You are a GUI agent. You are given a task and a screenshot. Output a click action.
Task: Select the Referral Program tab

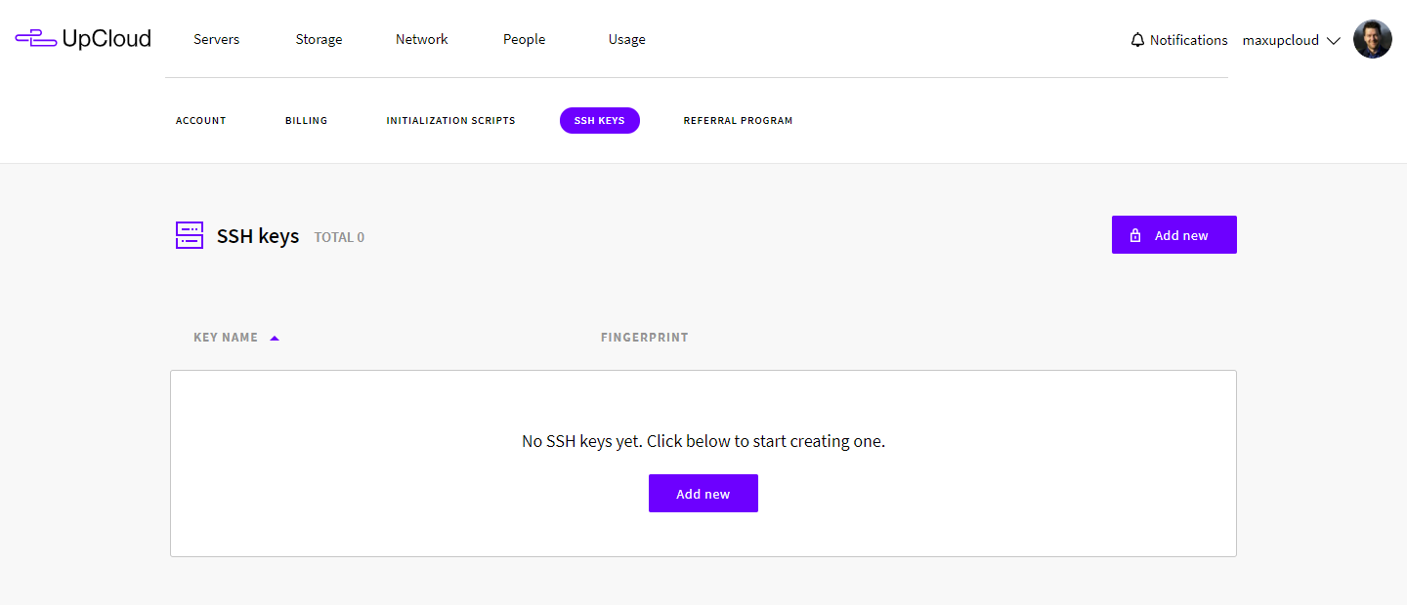coord(738,121)
